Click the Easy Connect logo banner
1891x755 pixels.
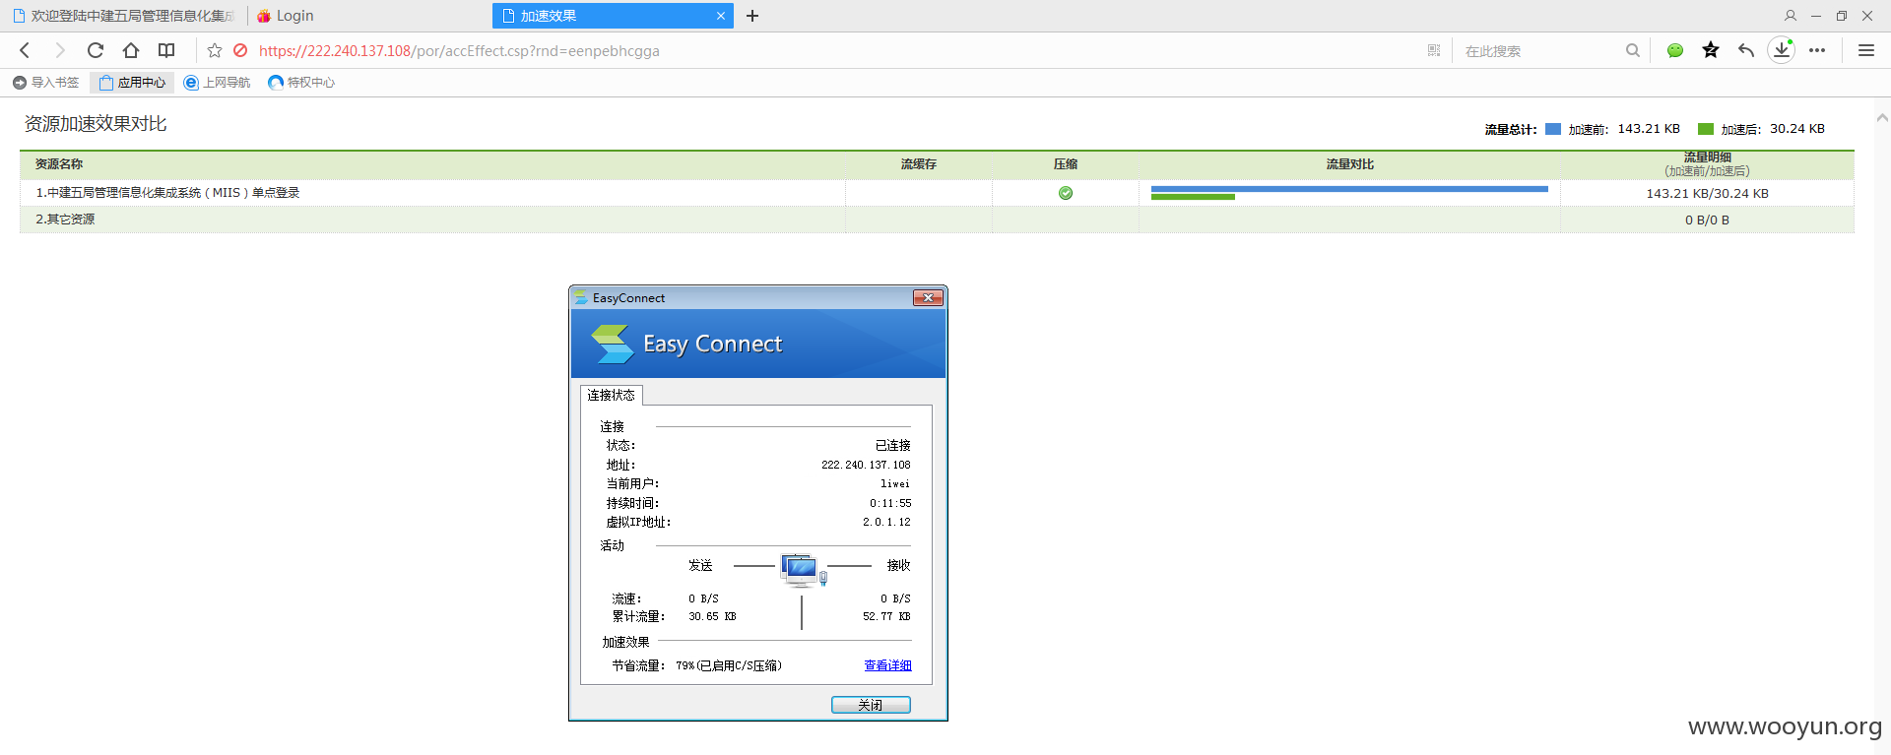point(758,344)
